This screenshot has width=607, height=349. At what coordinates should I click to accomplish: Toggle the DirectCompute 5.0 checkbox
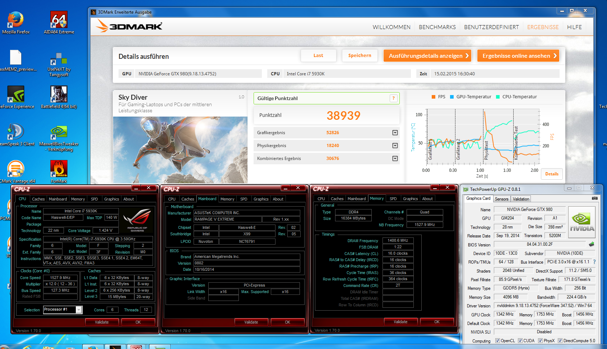560,341
